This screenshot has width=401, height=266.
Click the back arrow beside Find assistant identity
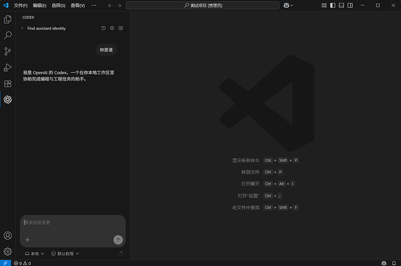coord(23,28)
